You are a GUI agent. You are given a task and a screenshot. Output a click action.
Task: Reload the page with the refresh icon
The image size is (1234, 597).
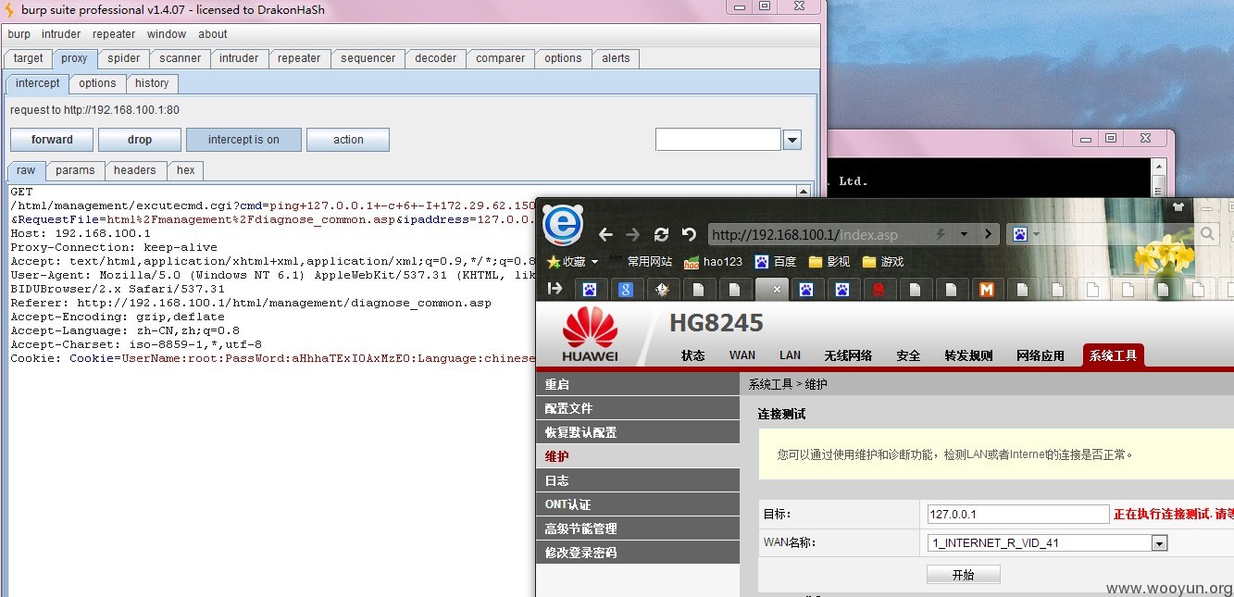click(x=661, y=234)
